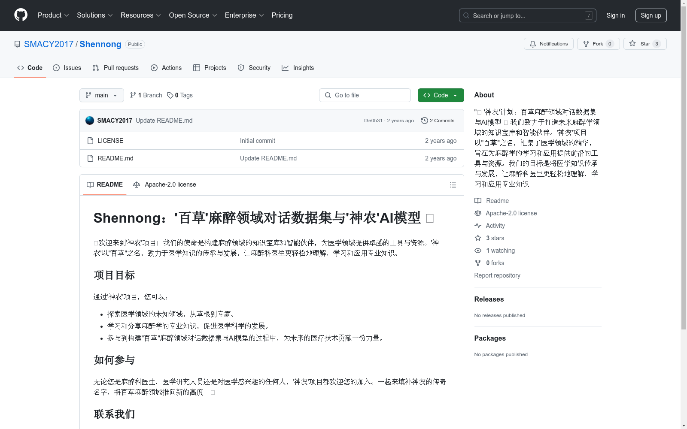Open the green Code dropdown button
687x429 pixels.
[x=441, y=95]
